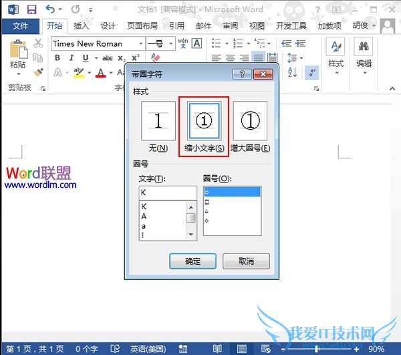This screenshot has height=355, width=401.
Task: Switch to Insert (插入) tab
Action: click(x=81, y=26)
